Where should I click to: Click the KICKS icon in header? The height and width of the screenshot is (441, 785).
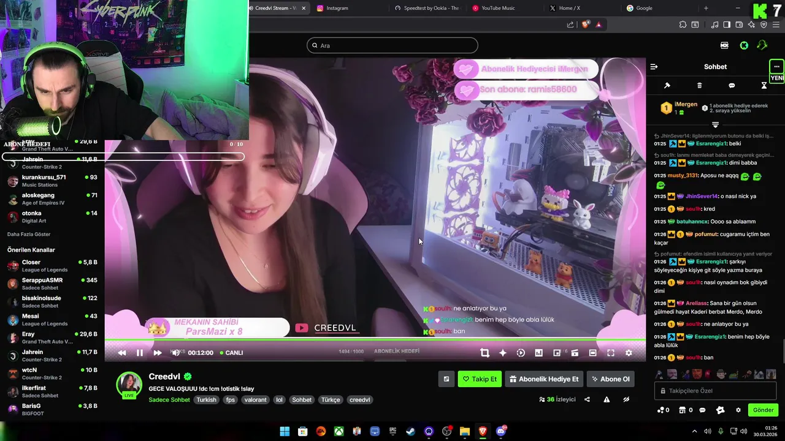click(x=724, y=45)
